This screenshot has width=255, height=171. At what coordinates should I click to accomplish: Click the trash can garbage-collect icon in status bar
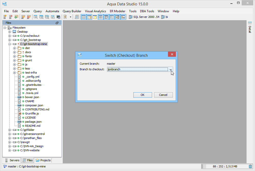250,166
